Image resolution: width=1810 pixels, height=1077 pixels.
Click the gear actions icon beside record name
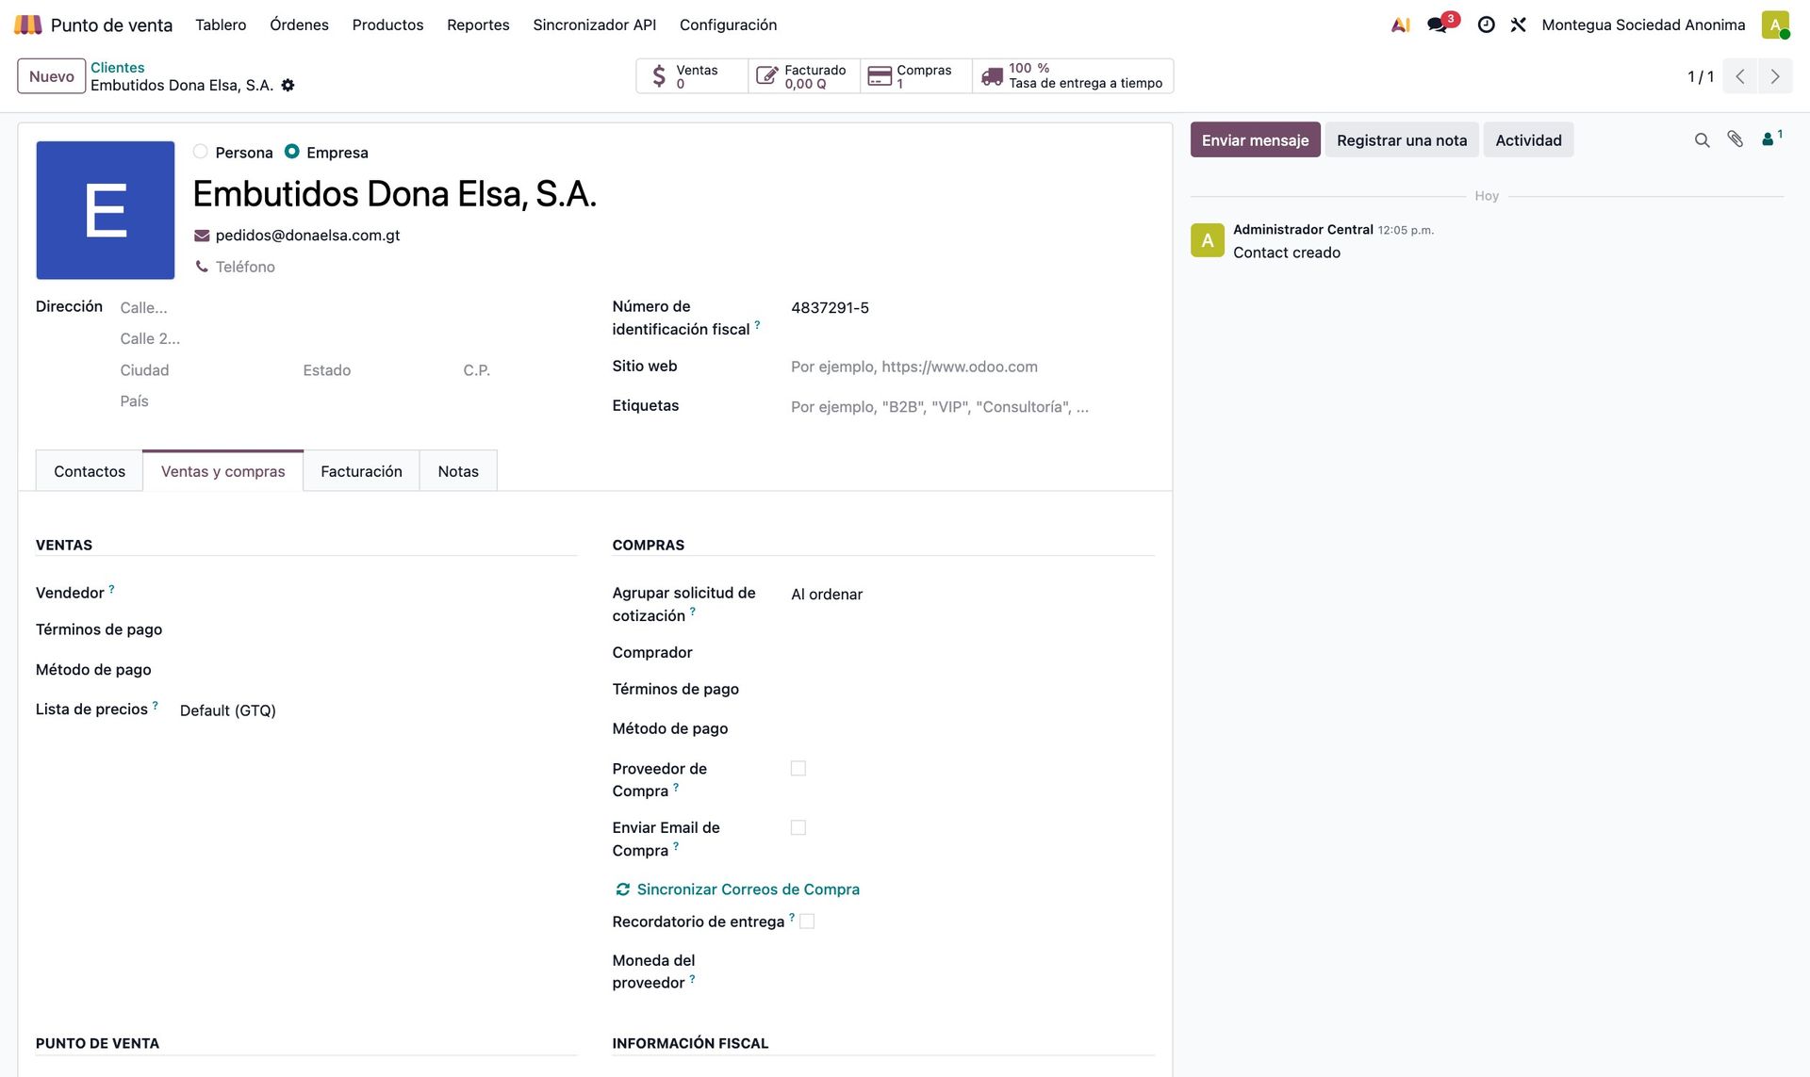(288, 85)
